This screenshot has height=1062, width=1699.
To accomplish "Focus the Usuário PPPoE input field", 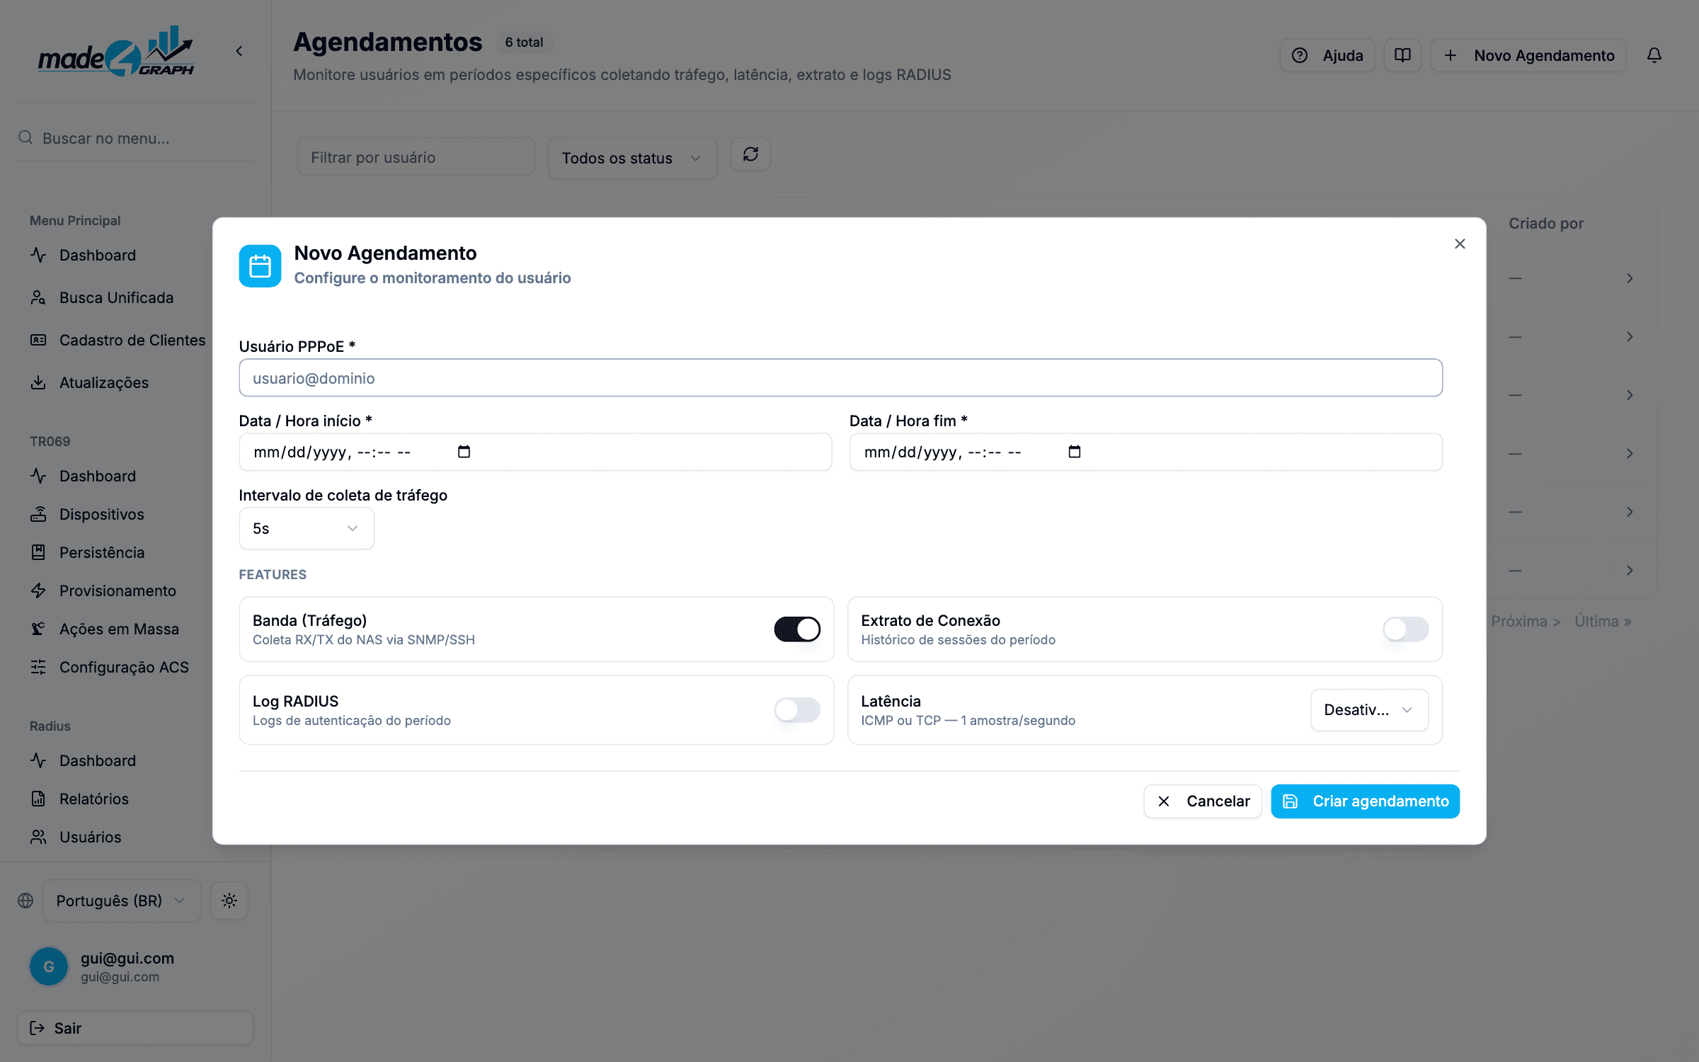I will point(840,377).
